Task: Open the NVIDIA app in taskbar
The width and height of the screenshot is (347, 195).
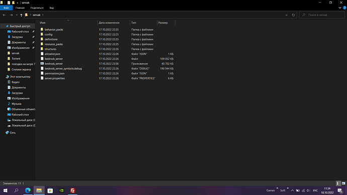Action: coord(61,190)
